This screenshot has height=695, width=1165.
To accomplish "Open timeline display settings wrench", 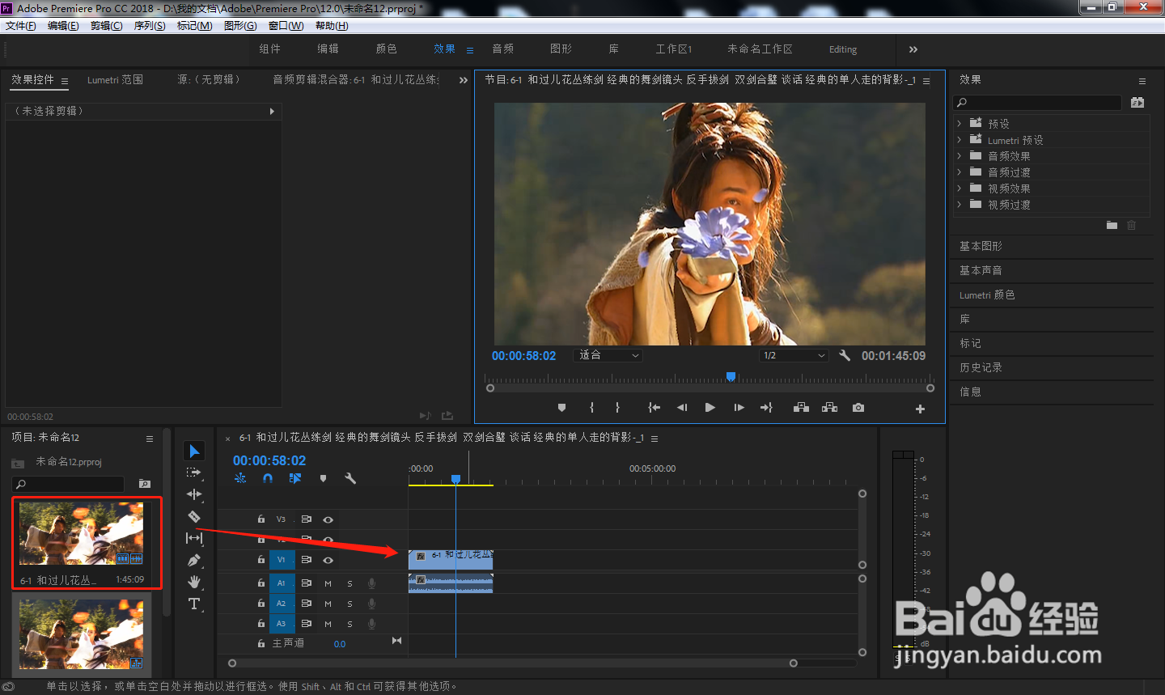I will (350, 478).
